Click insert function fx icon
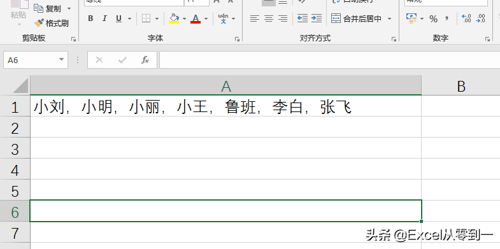500x249 pixels. pyautogui.click(x=145, y=60)
